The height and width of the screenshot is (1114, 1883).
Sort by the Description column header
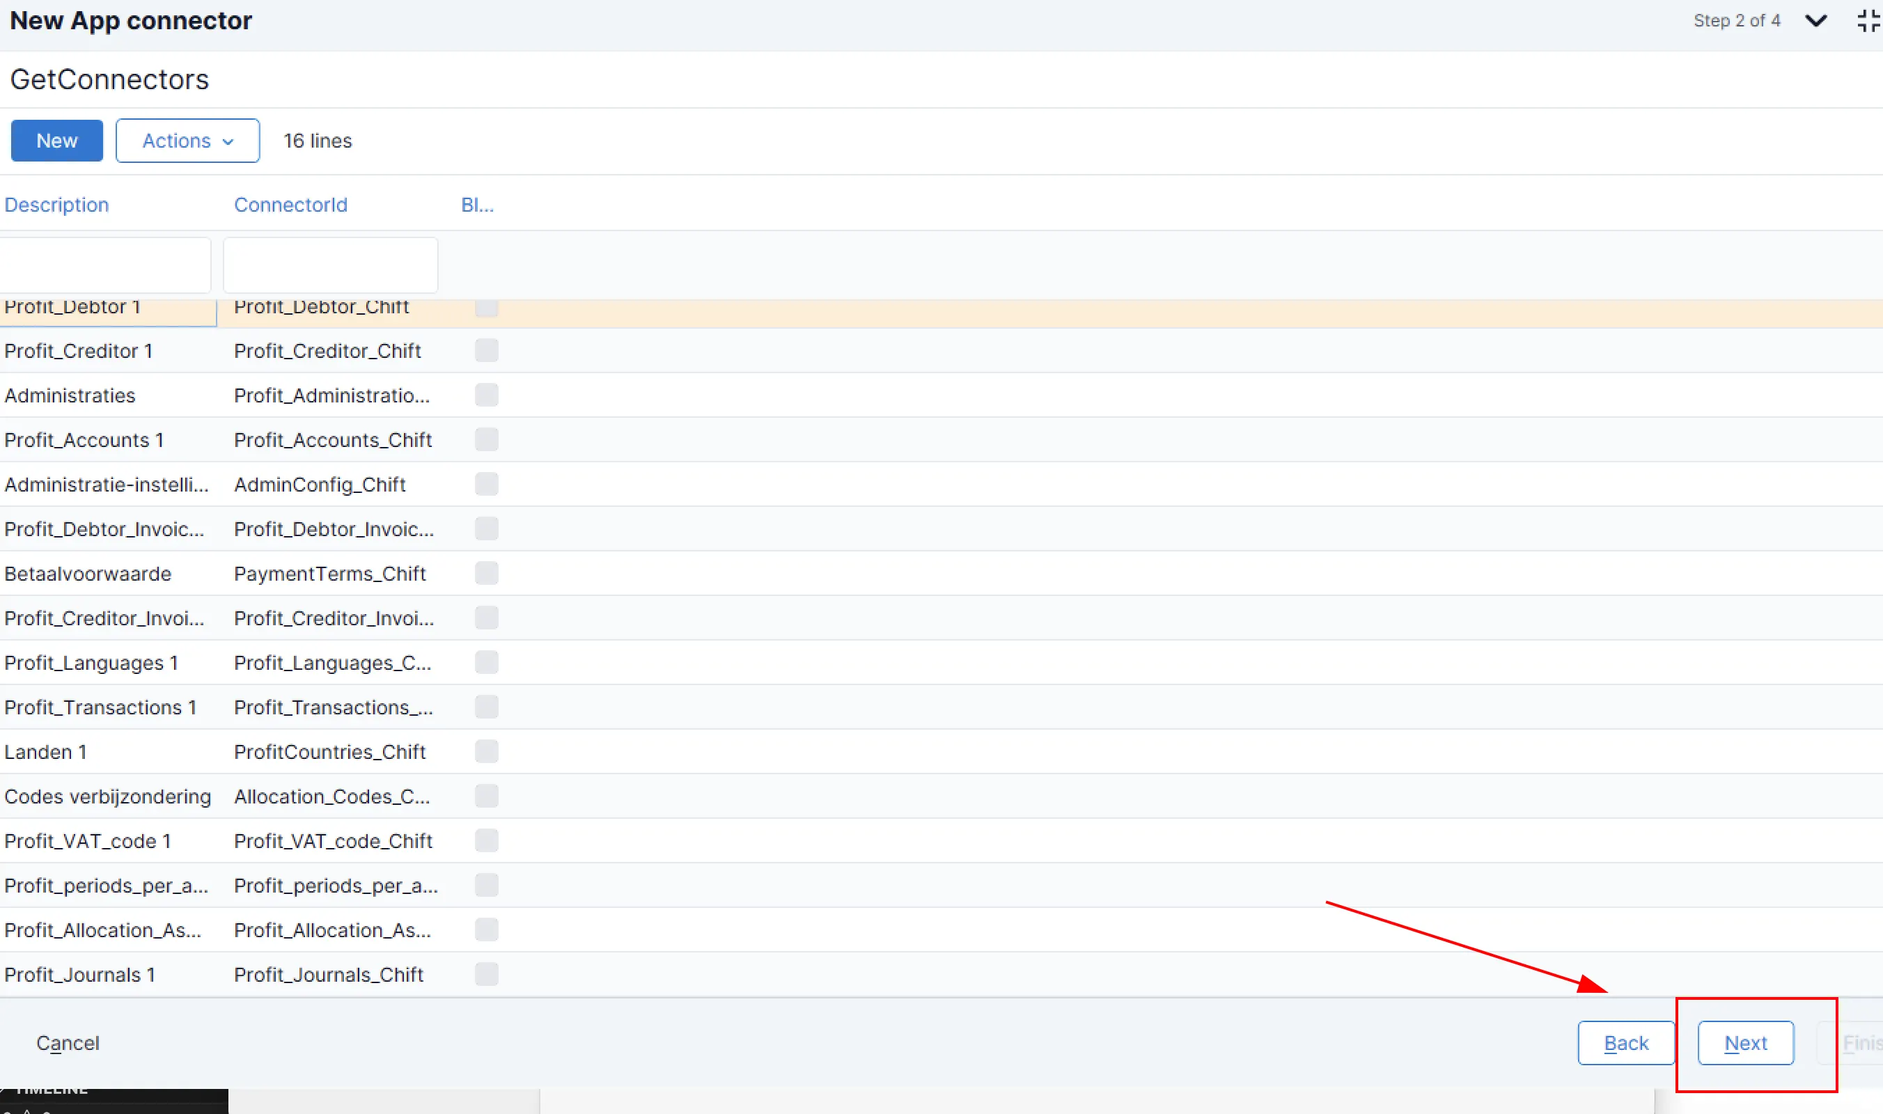[x=56, y=205]
